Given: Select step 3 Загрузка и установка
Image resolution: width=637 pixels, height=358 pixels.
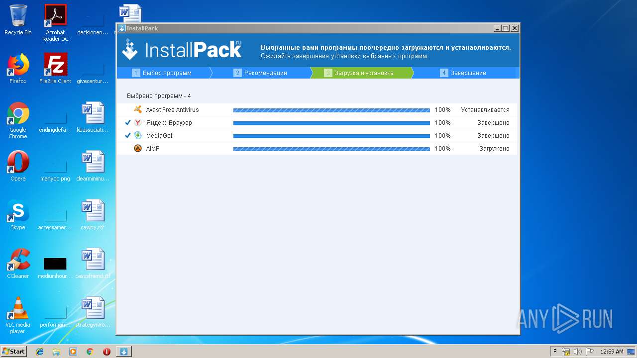Looking at the screenshot, I should 359,73.
